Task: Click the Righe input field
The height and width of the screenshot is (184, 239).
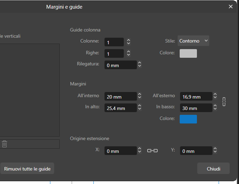Action: click(x=114, y=54)
